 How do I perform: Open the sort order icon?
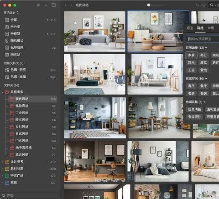tap(197, 5)
